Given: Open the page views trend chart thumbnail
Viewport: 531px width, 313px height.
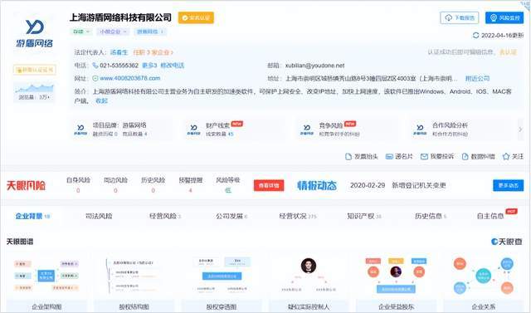Looking at the screenshot, I should click(x=34, y=91).
